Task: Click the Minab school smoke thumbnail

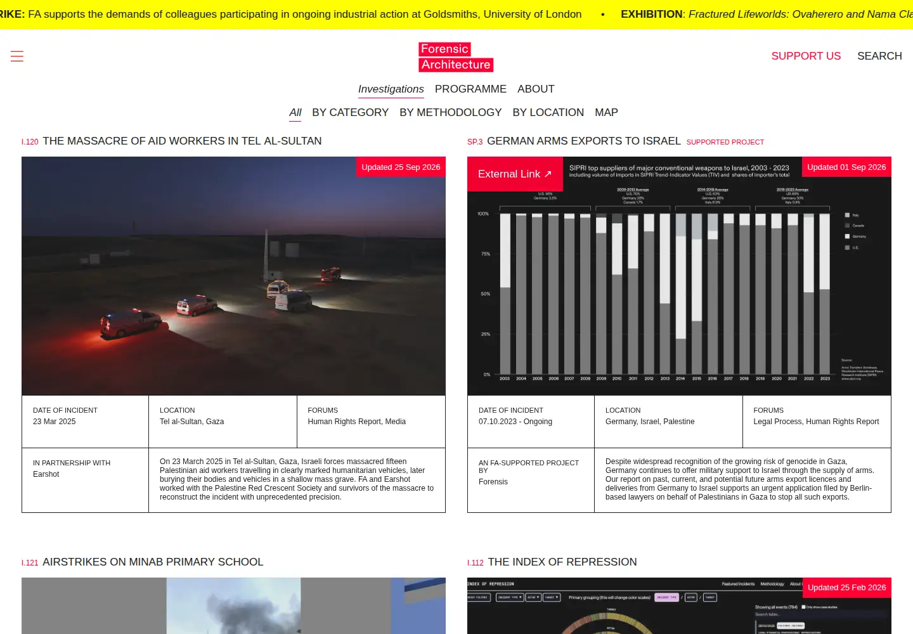Action: pos(233,605)
